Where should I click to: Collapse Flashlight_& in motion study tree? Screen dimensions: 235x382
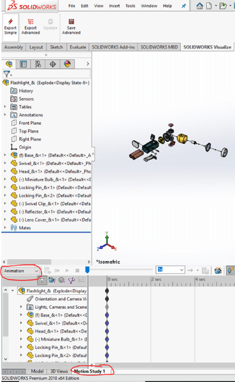13,291
